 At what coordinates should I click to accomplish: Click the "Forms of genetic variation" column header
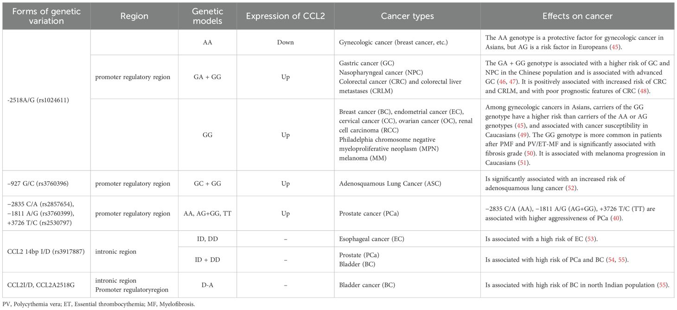coord(40,16)
